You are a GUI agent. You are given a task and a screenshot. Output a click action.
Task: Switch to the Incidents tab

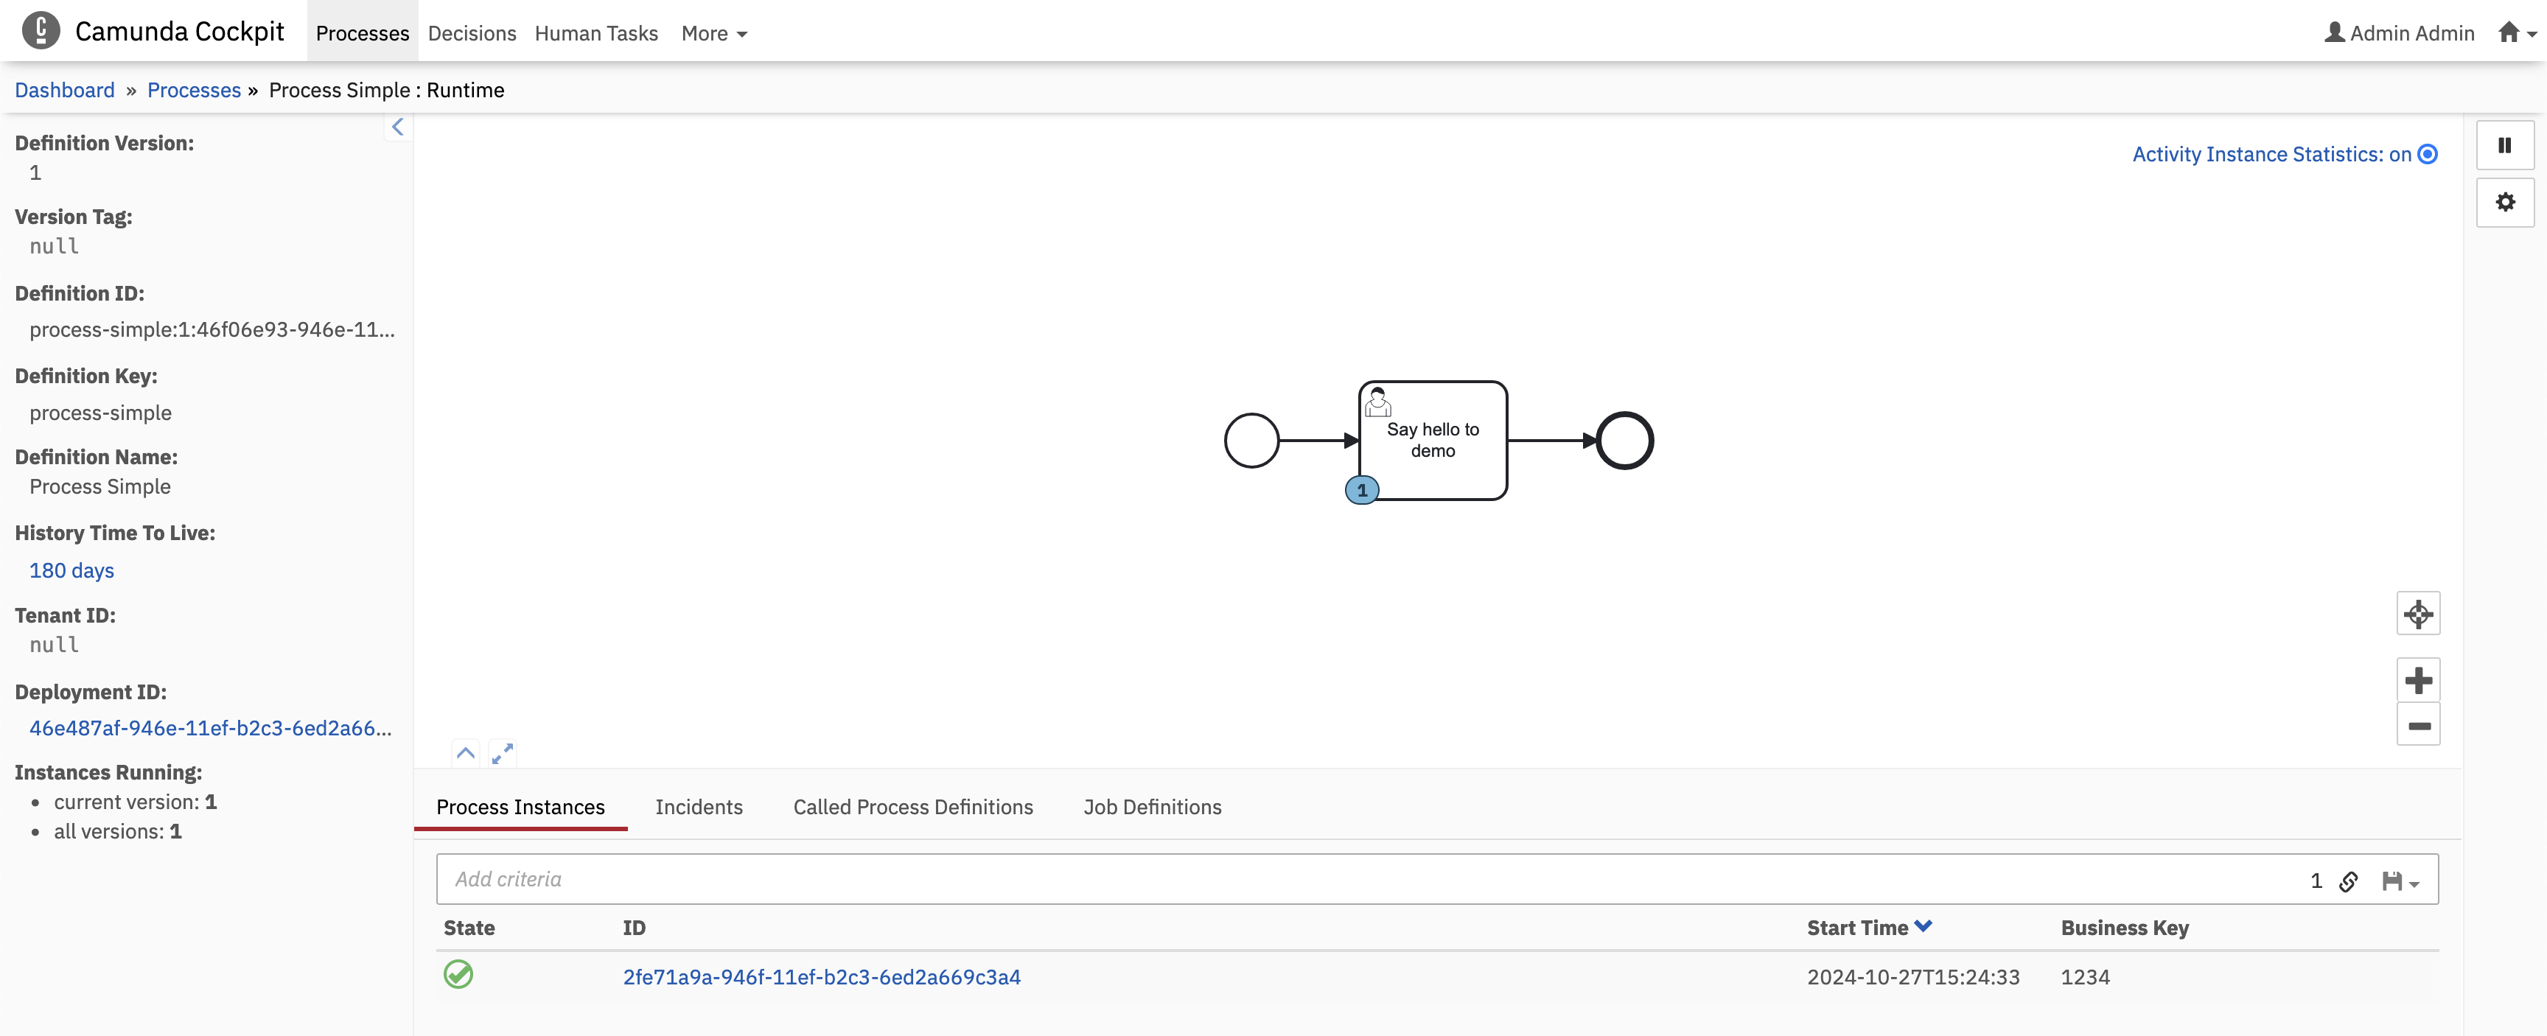pos(698,807)
